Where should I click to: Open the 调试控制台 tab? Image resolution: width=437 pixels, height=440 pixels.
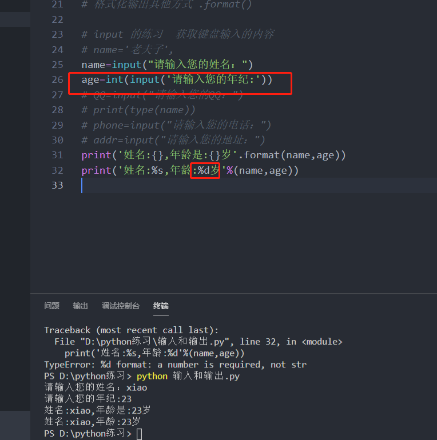pyautogui.click(x=121, y=306)
